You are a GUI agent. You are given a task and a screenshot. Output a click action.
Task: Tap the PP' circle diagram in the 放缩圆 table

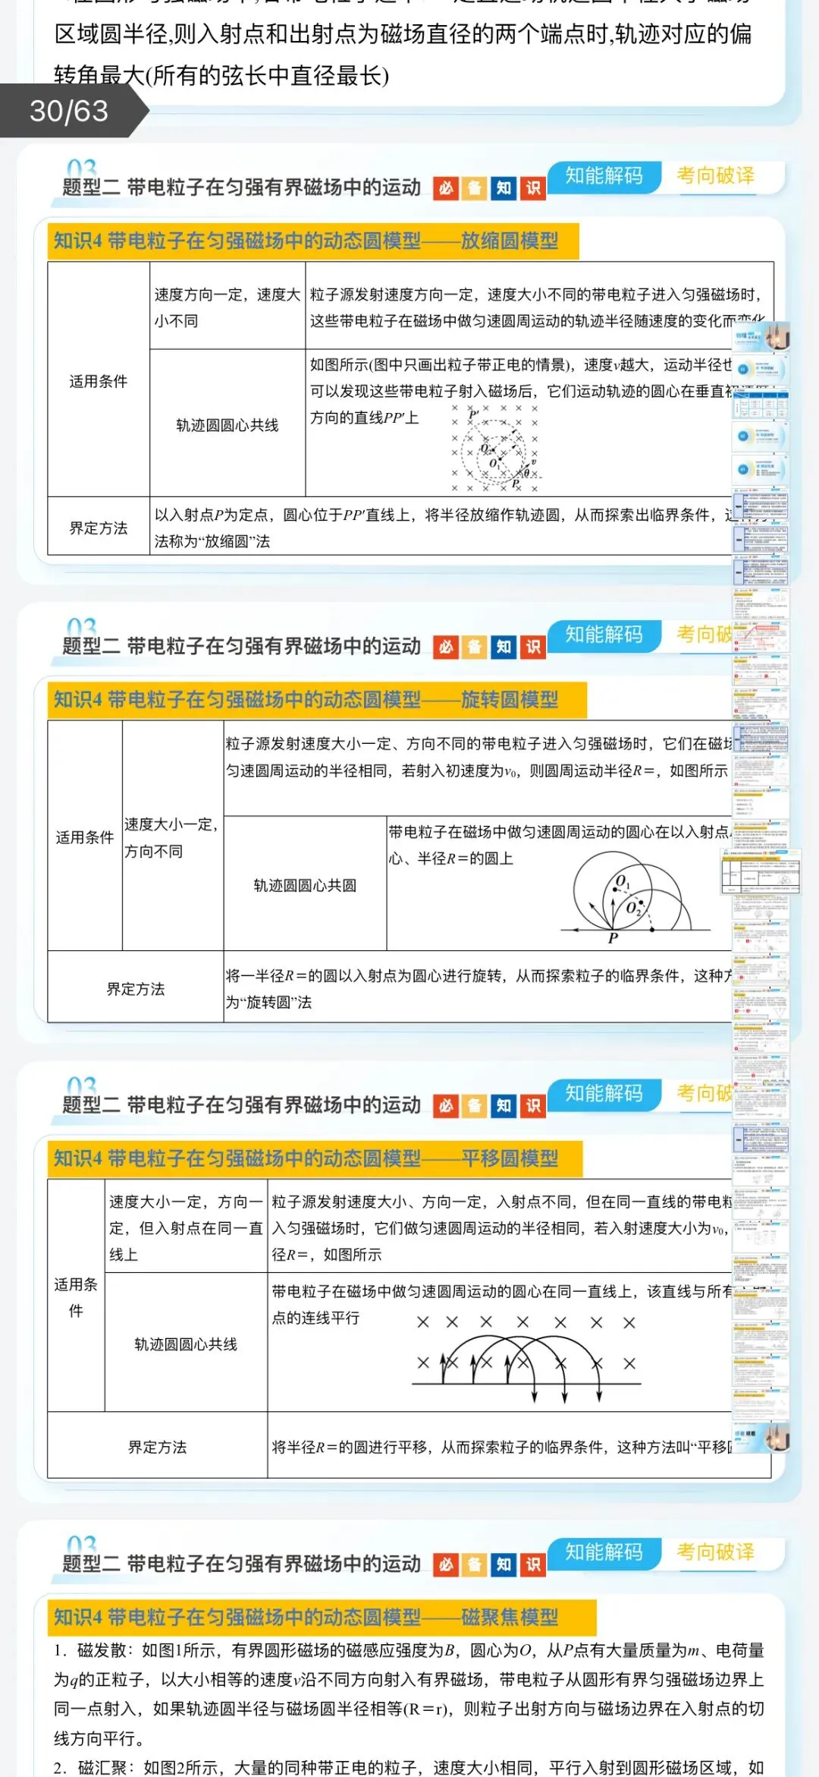[494, 448]
